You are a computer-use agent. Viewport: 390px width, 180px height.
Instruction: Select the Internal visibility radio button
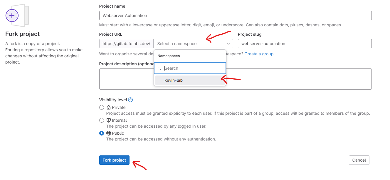pyautogui.click(x=102, y=120)
